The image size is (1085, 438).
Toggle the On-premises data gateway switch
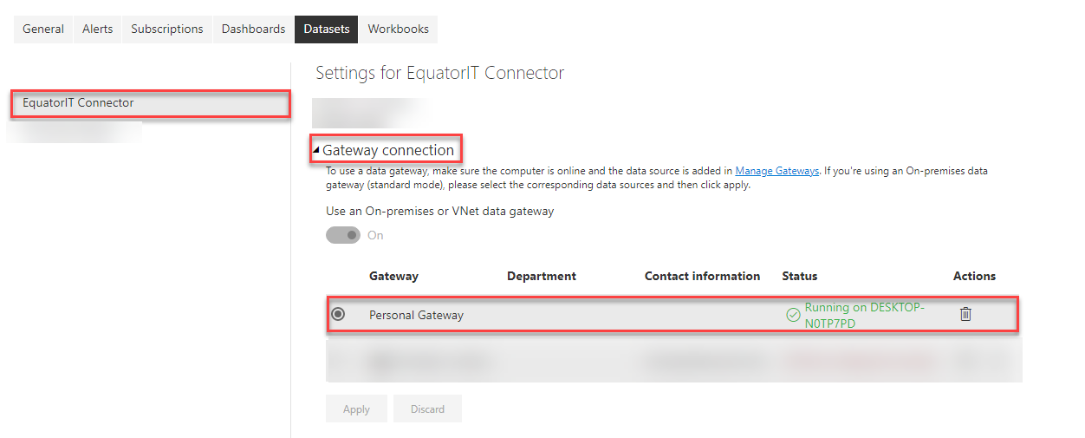click(343, 235)
